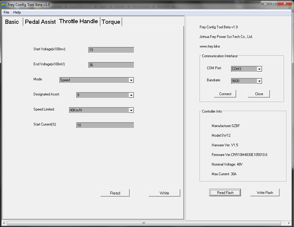Switch to the Basic tab

click(12, 21)
